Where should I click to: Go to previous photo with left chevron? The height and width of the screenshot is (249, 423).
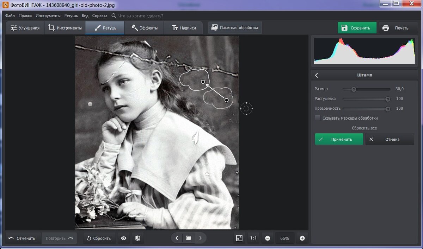click(177, 238)
